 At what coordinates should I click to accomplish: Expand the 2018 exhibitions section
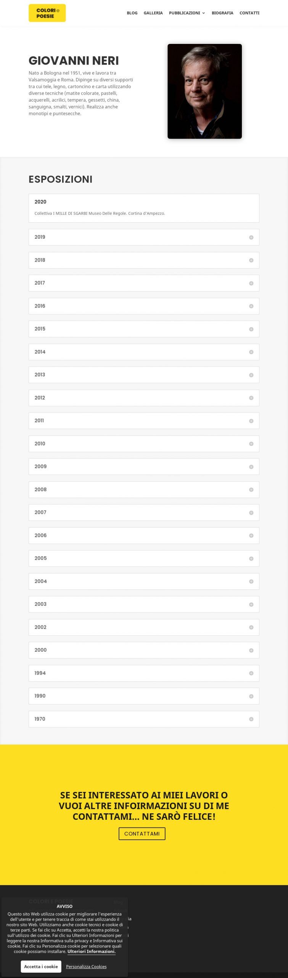coord(143,260)
